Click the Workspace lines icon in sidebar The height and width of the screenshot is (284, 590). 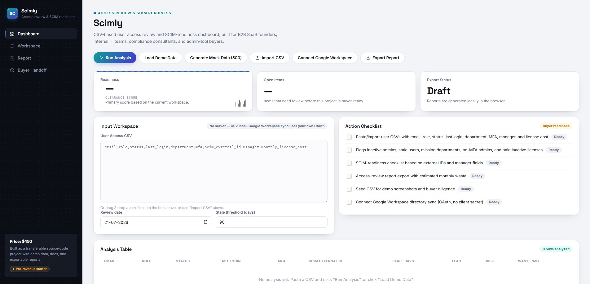click(12, 46)
